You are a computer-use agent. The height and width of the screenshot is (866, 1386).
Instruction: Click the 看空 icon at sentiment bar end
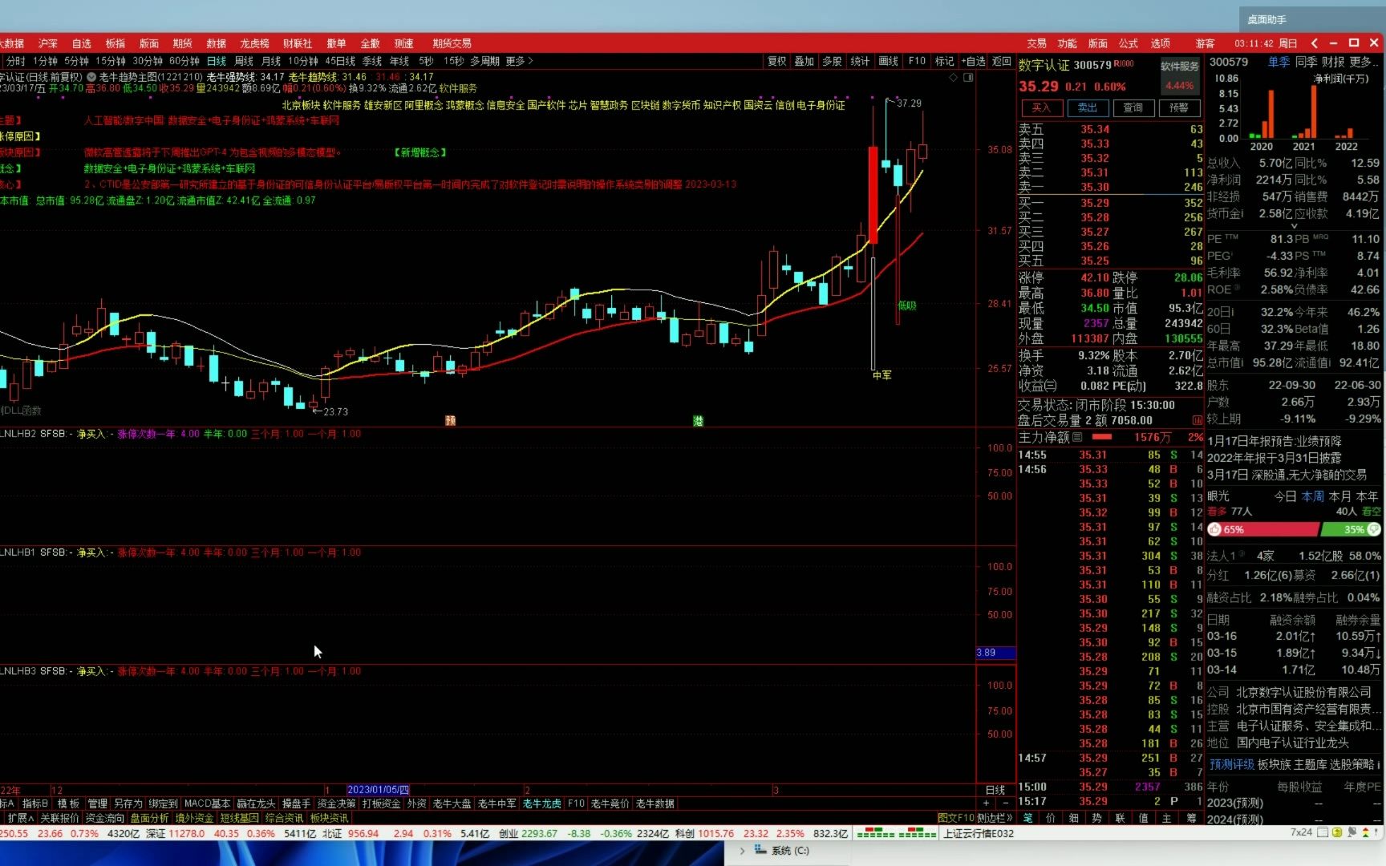point(1374,529)
